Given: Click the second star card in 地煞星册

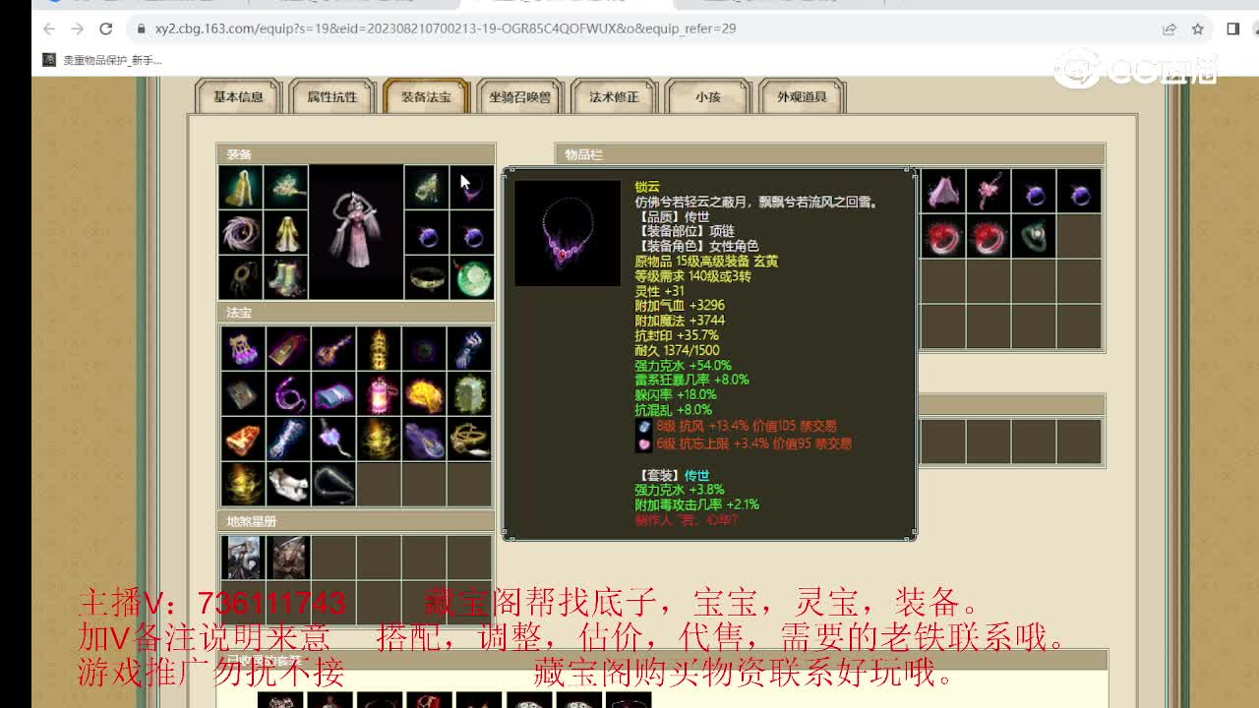Looking at the screenshot, I should (x=288, y=557).
